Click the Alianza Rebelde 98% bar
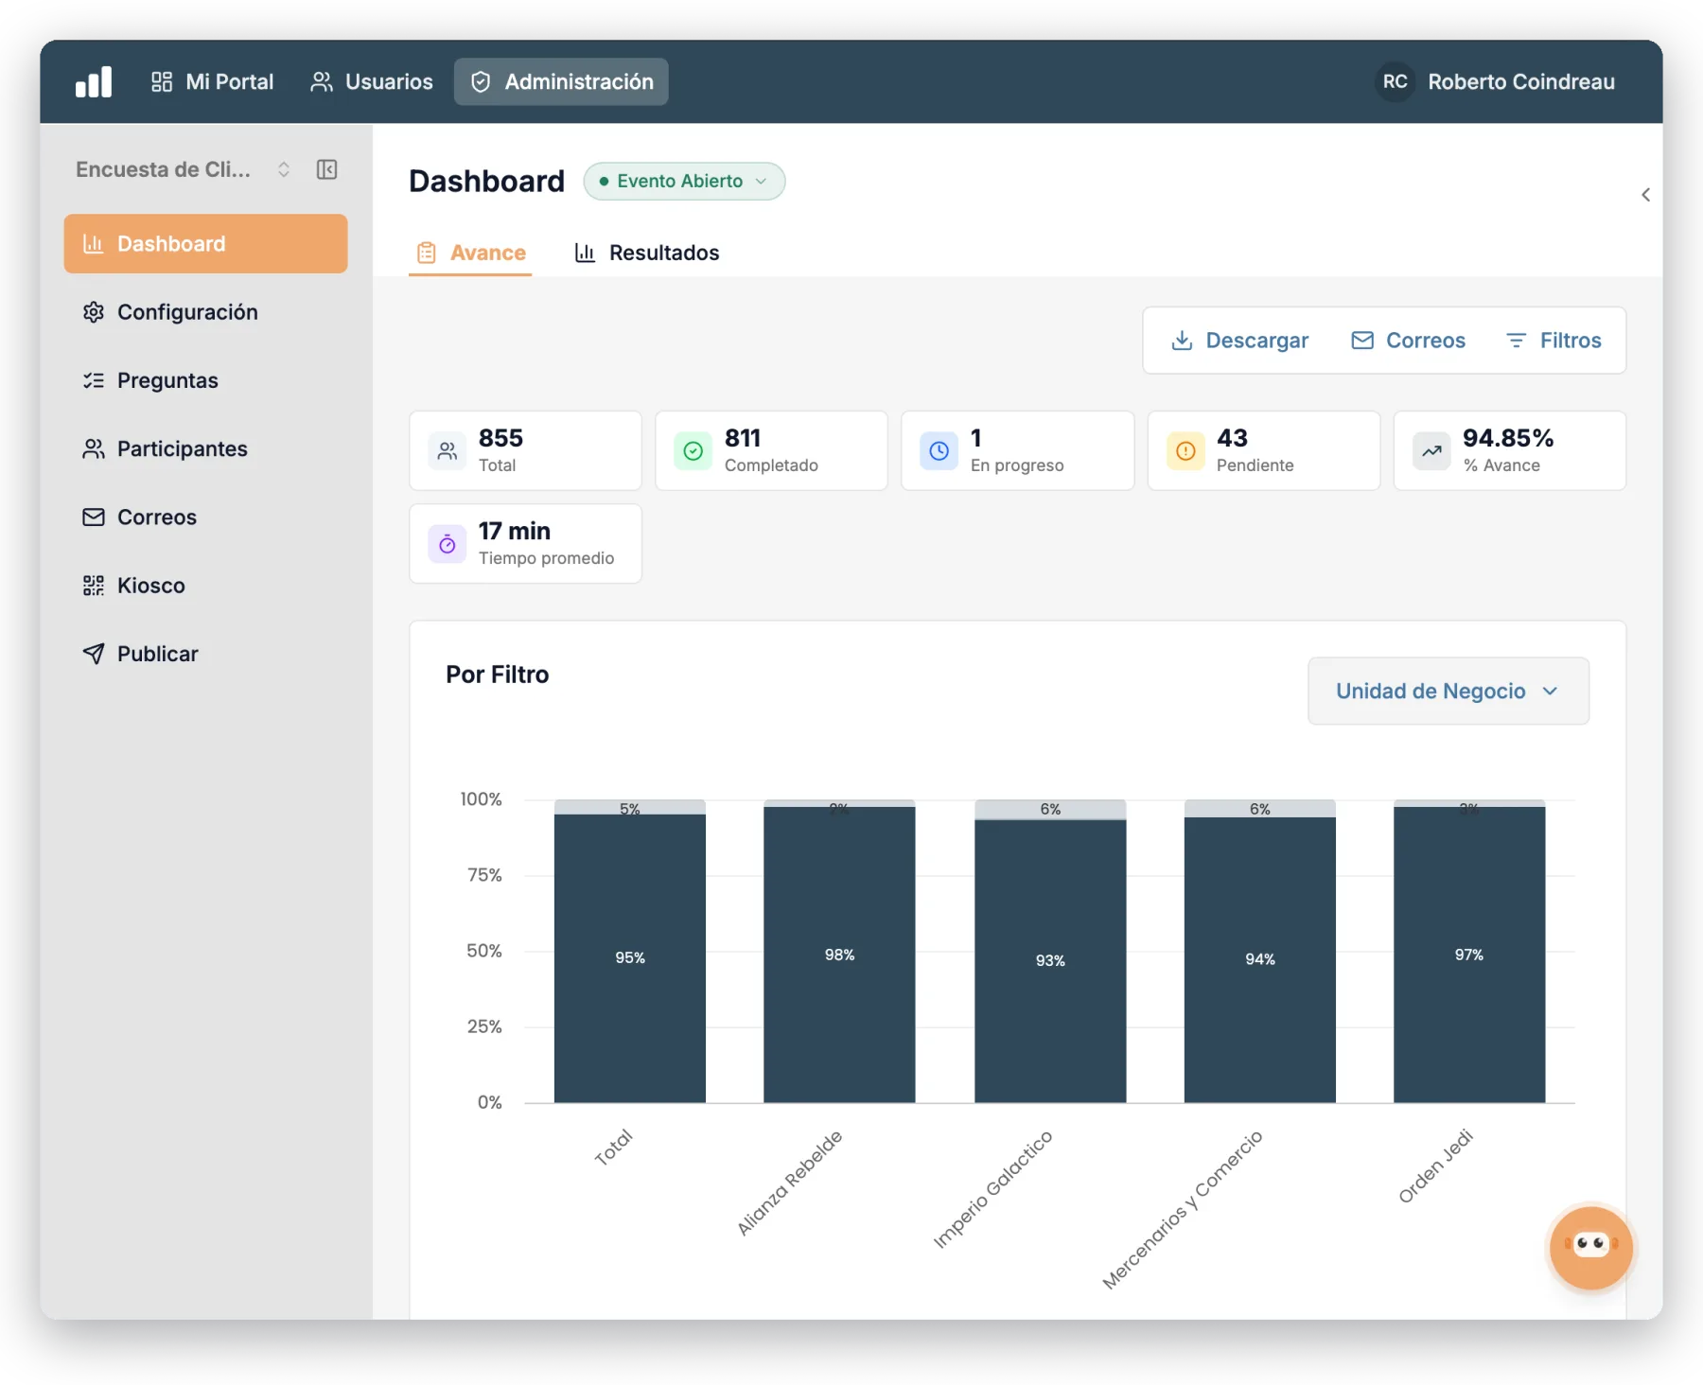Viewport: 1703px width, 1385px height. click(x=839, y=955)
